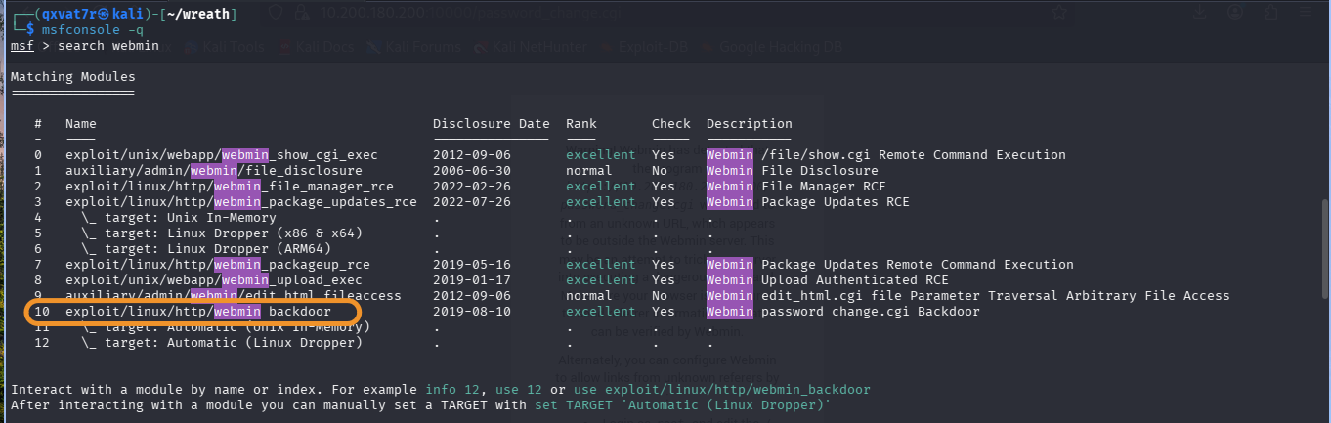Image resolution: width=1331 pixels, height=423 pixels.
Task: Select webmin_package_updates_rce module name
Action: click(x=241, y=202)
